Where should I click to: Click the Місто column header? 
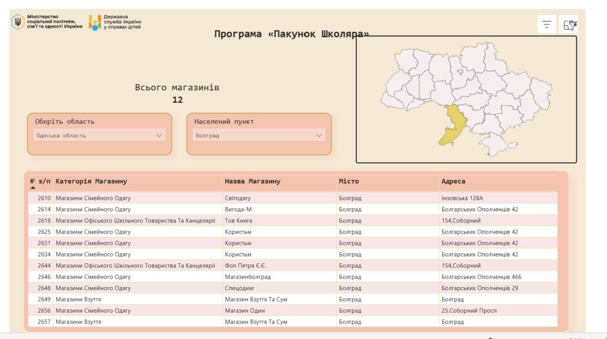tap(349, 181)
